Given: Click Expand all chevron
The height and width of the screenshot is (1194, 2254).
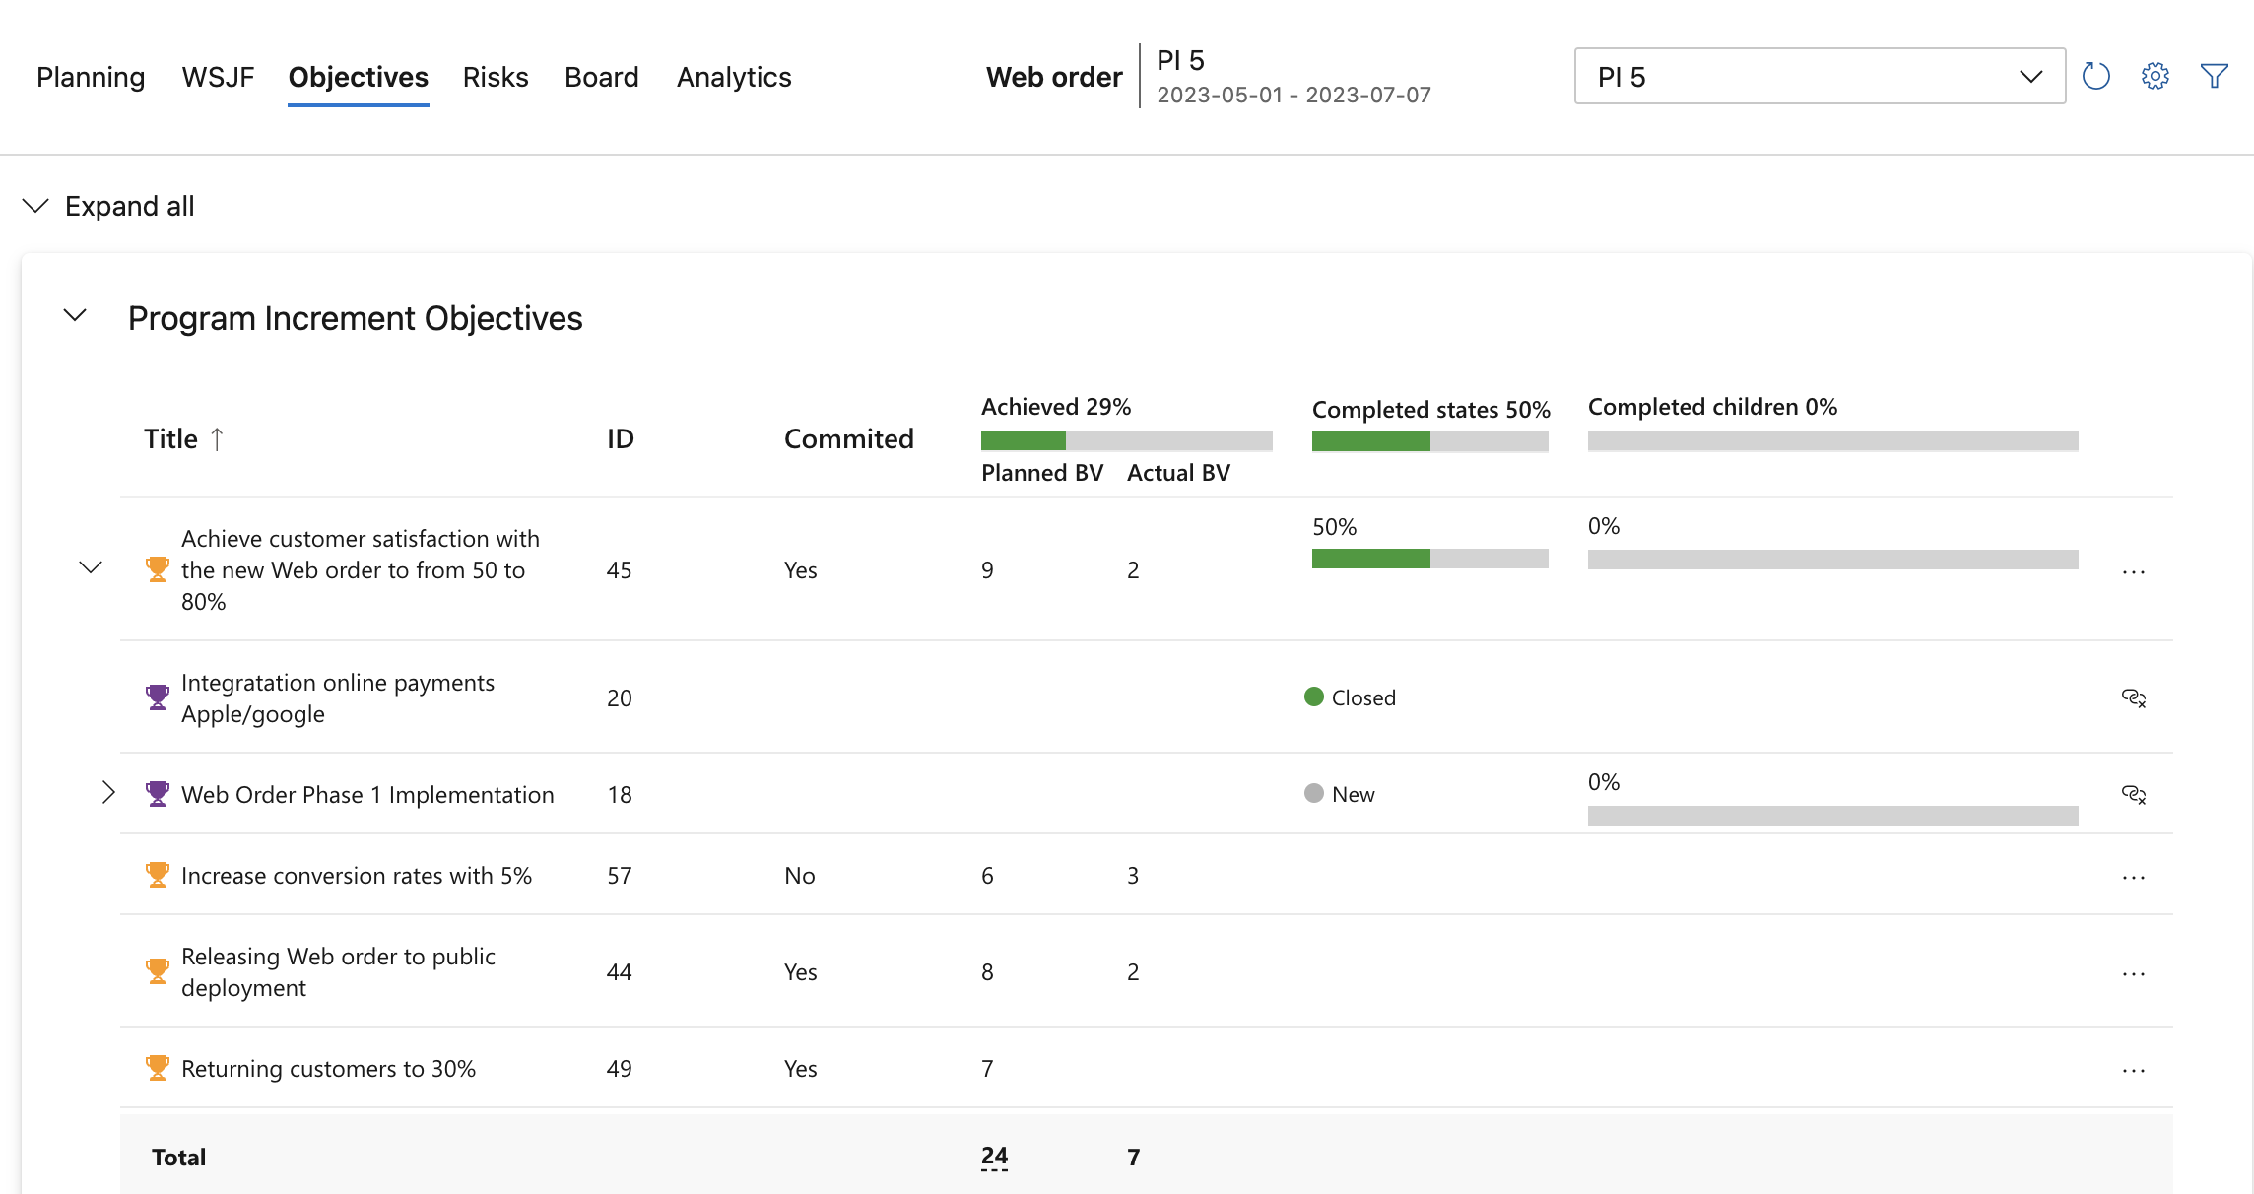Looking at the screenshot, I should coord(35,206).
